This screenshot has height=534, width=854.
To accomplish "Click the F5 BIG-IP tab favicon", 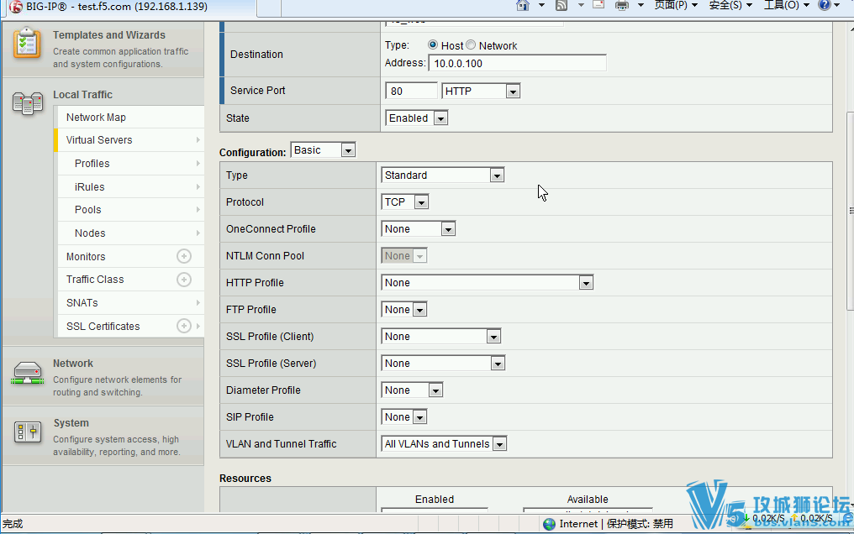I will pos(16,7).
